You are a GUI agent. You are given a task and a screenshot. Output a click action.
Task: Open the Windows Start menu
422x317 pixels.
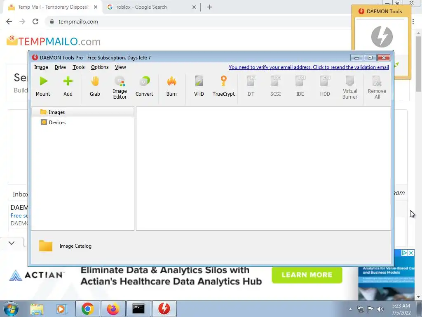(x=11, y=309)
